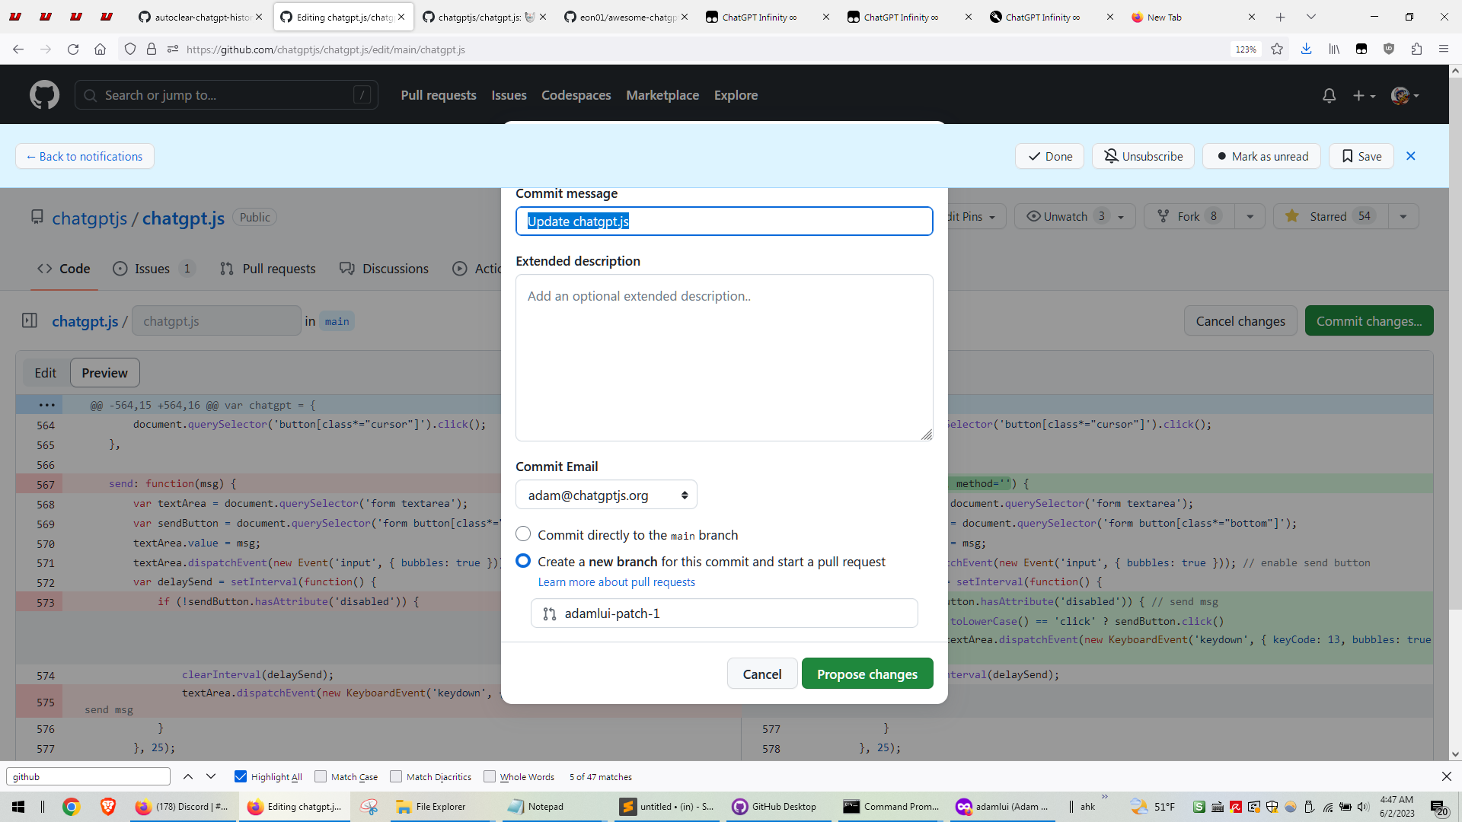Close the find bar
1462x822 pixels.
pyautogui.click(x=1447, y=776)
